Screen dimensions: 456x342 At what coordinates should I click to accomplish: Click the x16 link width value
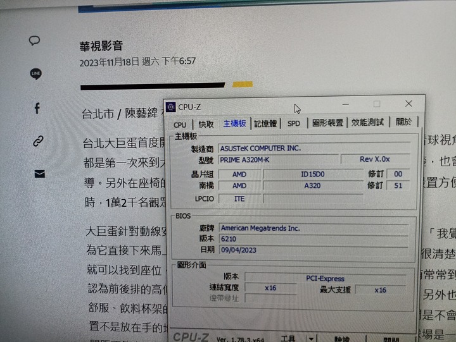click(270, 288)
